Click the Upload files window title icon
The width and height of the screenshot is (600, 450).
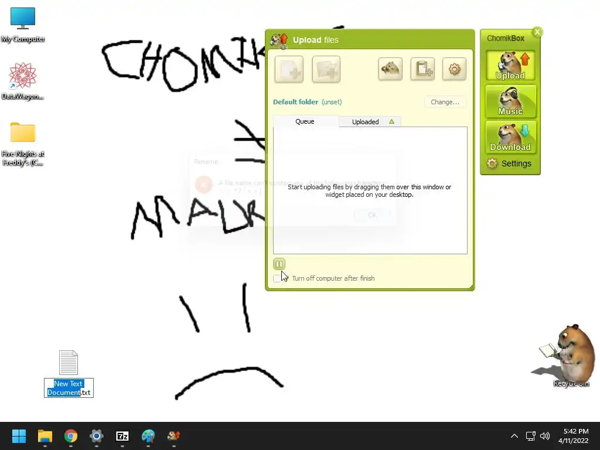(279, 40)
